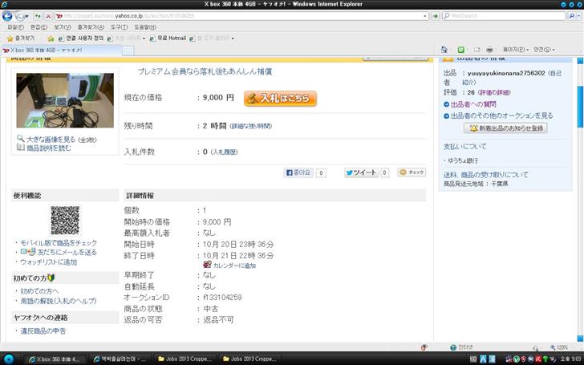Click the 무료 Hotmail favorites link
This screenshot has height=365, width=584.
tap(168, 39)
